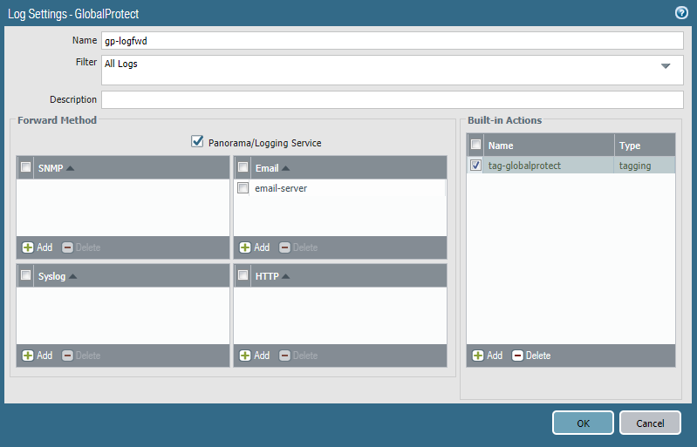Screen dimensions: 697x447
Task: Click the green Add icon under HTTP
Action: point(245,356)
